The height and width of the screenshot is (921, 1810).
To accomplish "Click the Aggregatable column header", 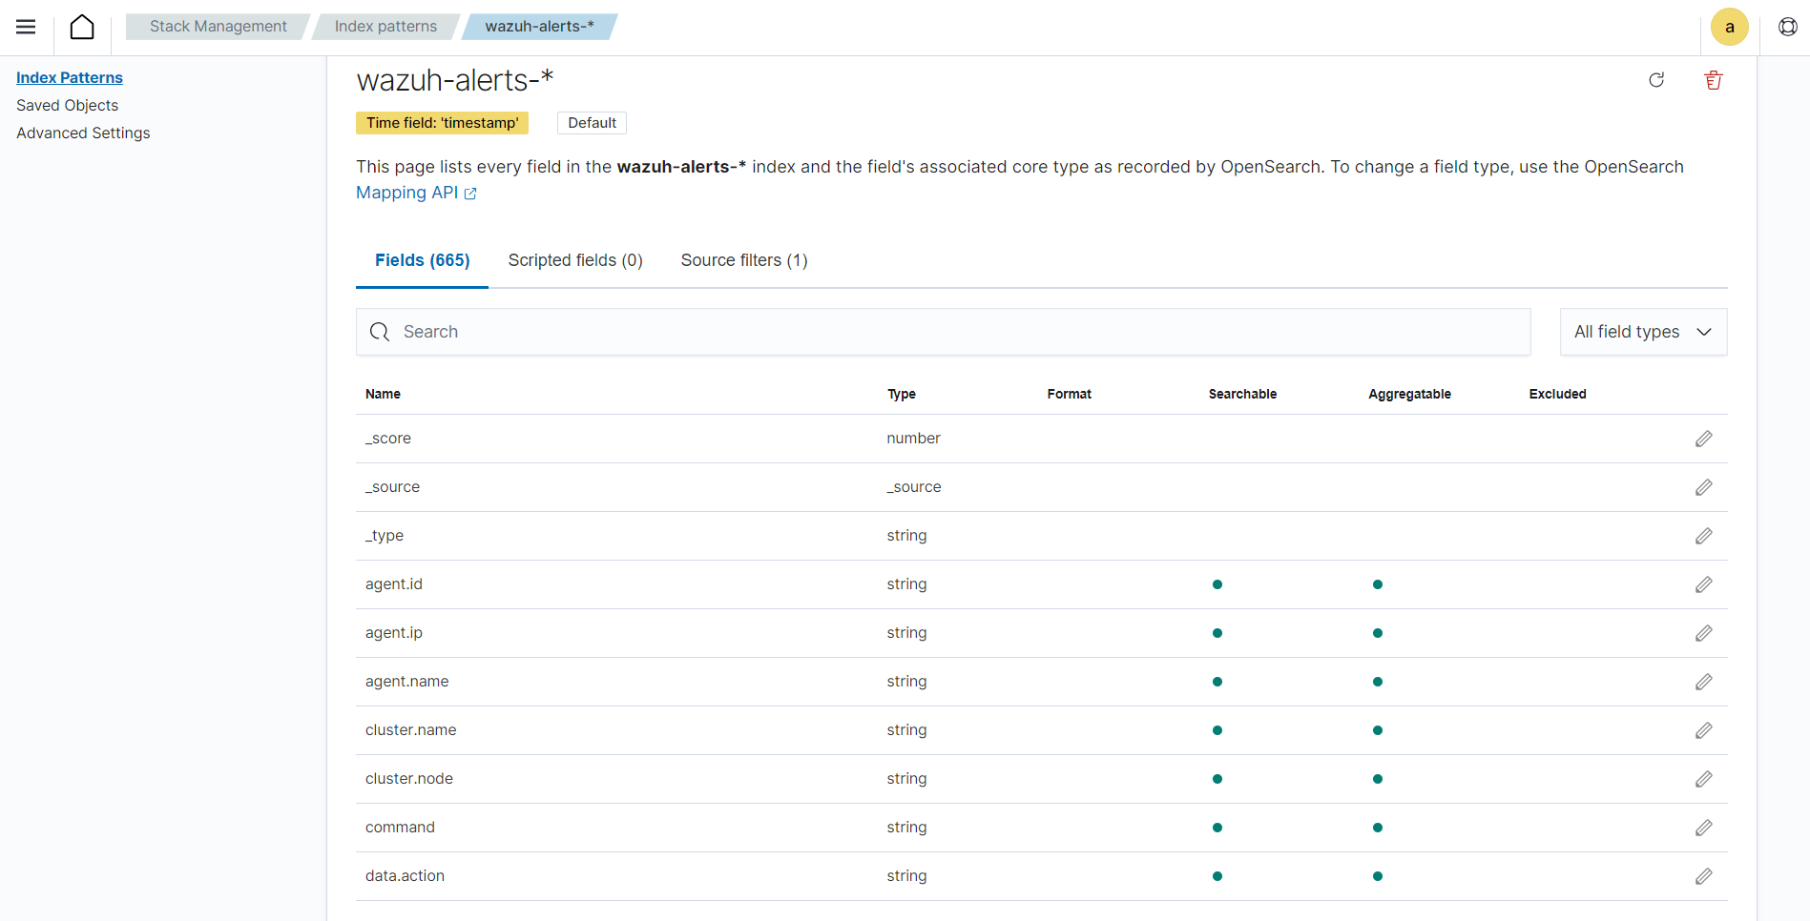I will [1409, 394].
